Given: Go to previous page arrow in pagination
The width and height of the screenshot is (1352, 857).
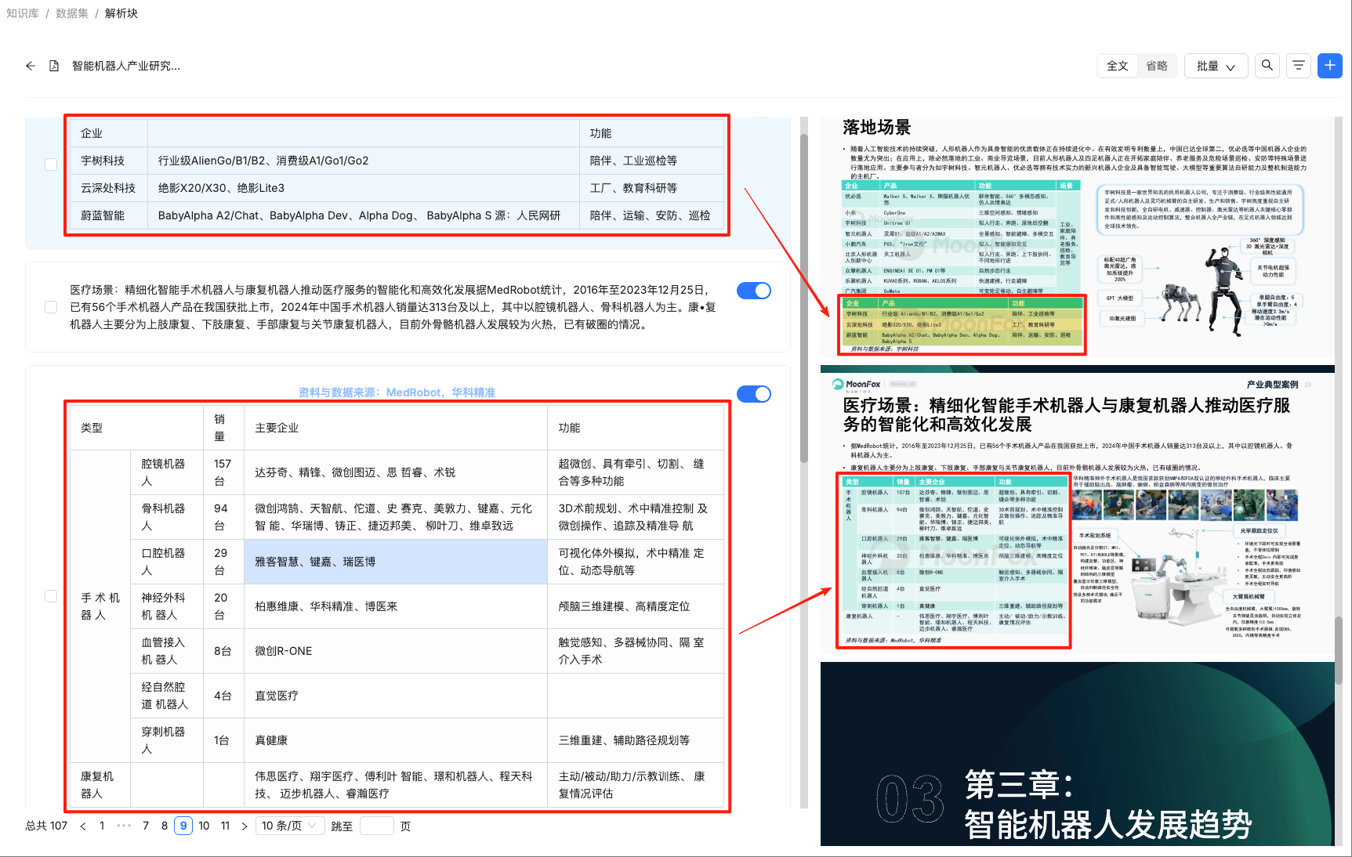Looking at the screenshot, I should (x=83, y=826).
